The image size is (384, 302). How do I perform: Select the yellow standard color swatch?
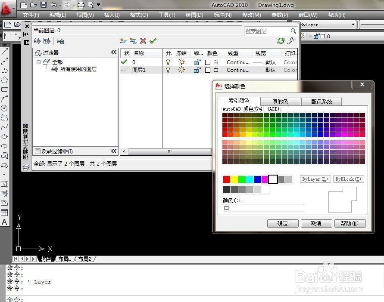coord(234,179)
